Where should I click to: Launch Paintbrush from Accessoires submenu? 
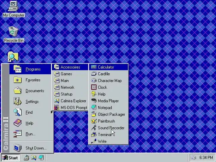108,121
